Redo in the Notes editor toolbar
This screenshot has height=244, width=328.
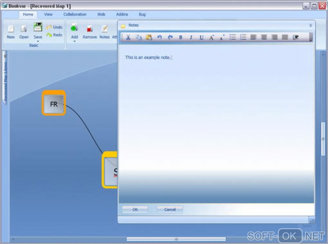pyautogui.click(x=170, y=37)
